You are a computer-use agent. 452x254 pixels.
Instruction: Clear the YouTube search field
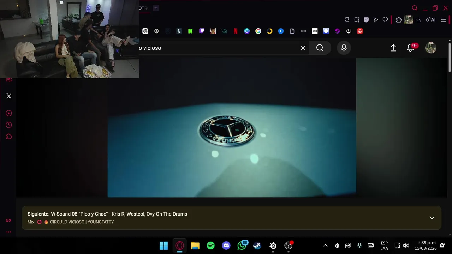[303, 48]
